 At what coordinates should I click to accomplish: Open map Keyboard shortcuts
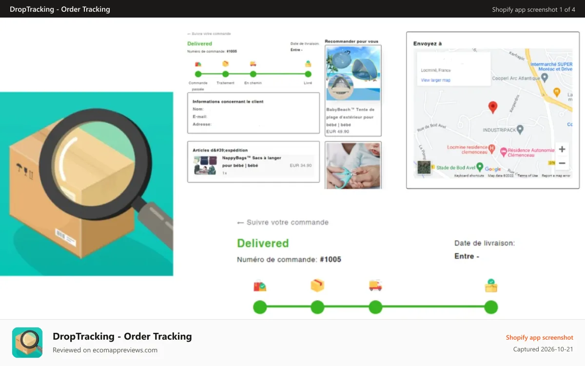[469, 176]
